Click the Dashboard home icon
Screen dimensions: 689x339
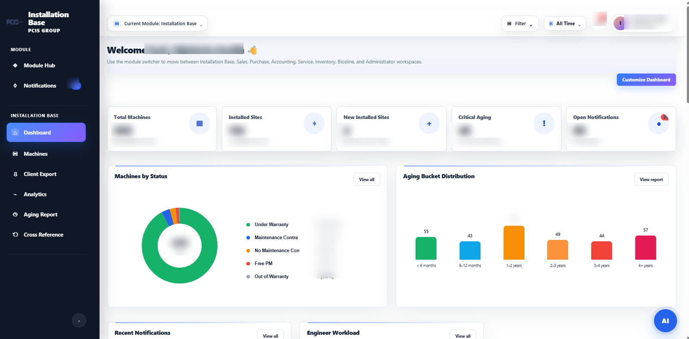point(15,133)
